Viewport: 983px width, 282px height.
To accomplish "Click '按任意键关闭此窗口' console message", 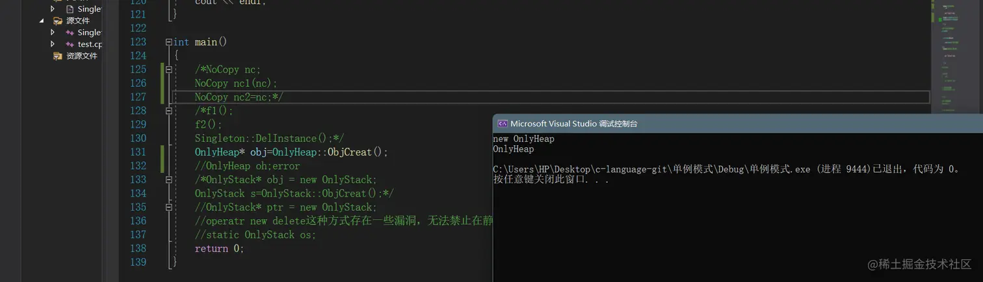I will [551, 180].
